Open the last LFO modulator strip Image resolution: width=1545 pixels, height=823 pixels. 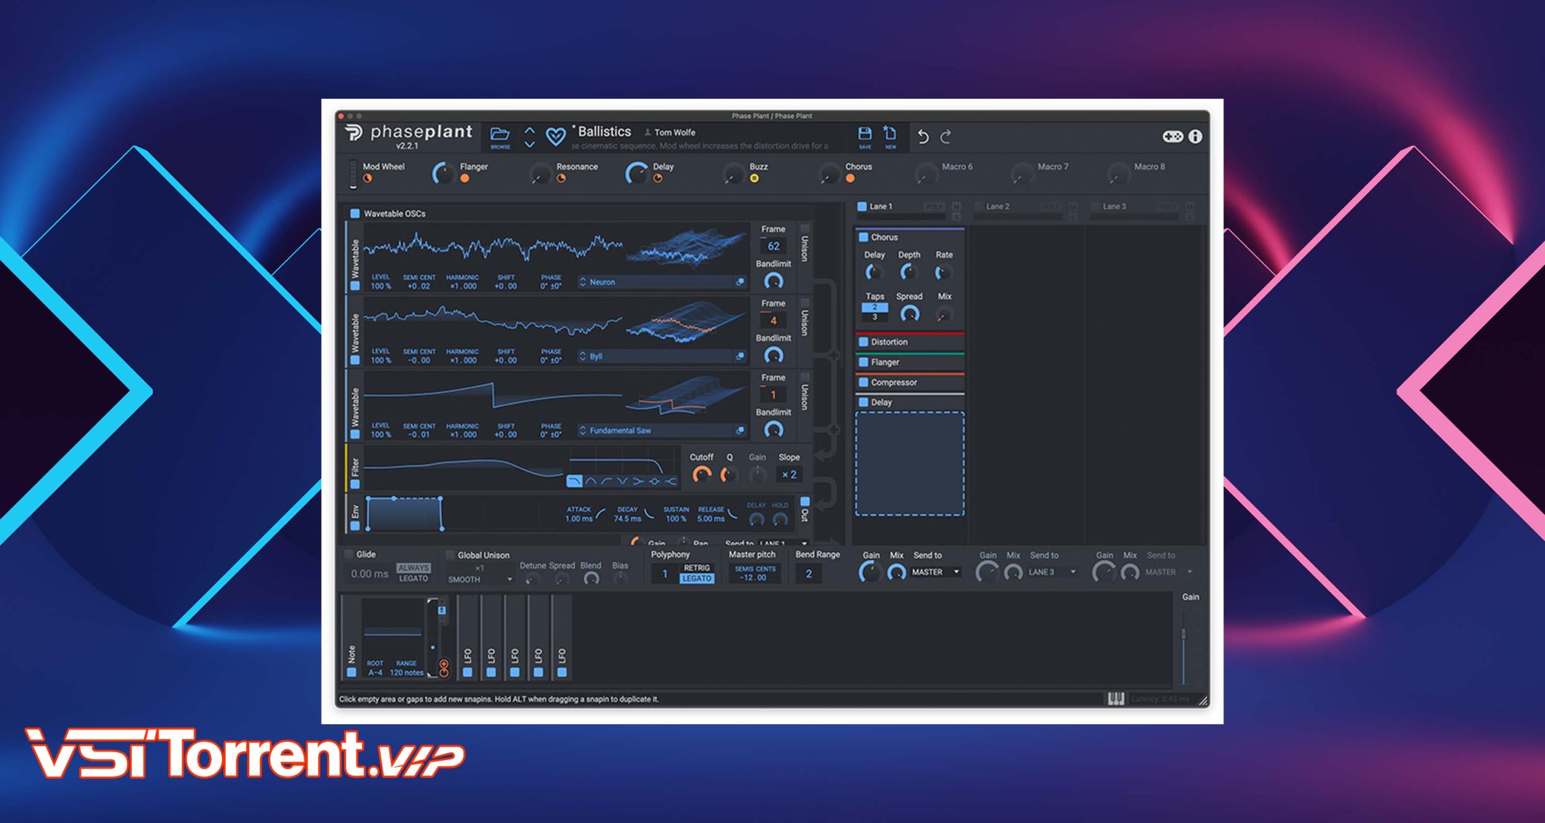coord(562,637)
